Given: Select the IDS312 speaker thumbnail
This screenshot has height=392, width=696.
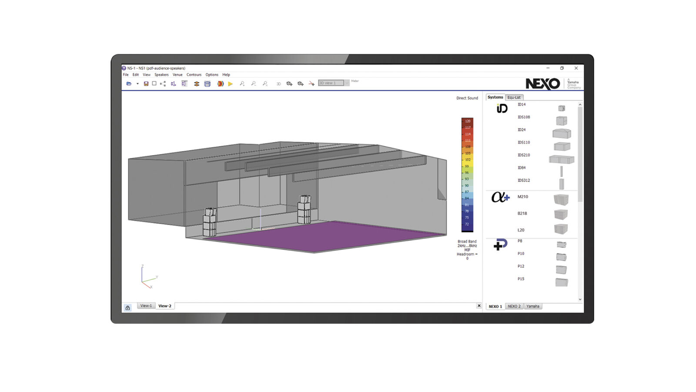Looking at the screenshot, I should click(x=562, y=184).
